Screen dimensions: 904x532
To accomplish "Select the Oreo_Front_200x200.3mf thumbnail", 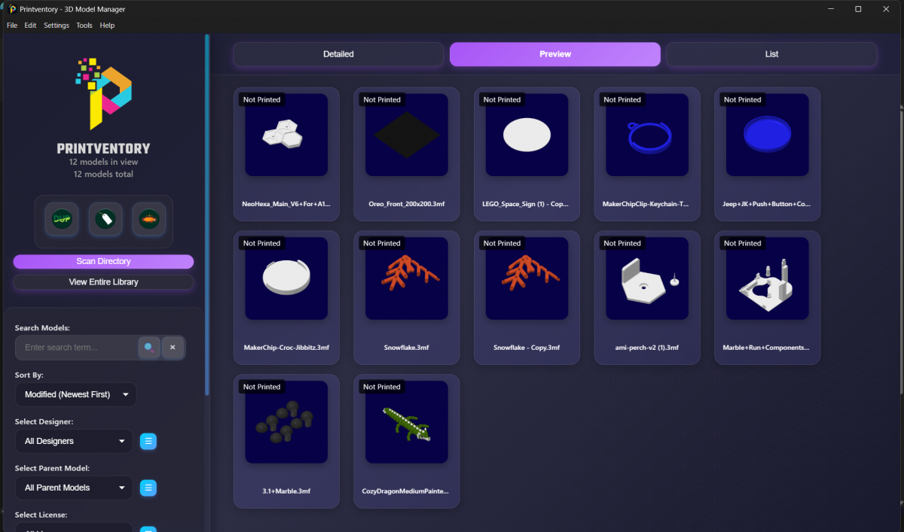I will [x=407, y=135].
